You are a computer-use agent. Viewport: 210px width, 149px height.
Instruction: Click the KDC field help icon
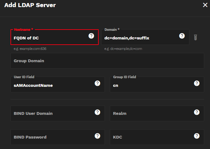pos(197,136)
